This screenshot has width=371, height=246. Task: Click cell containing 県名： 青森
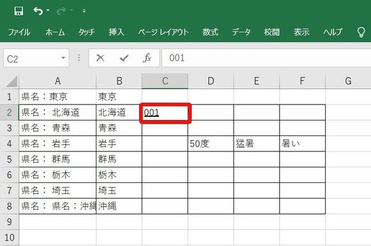click(58, 128)
